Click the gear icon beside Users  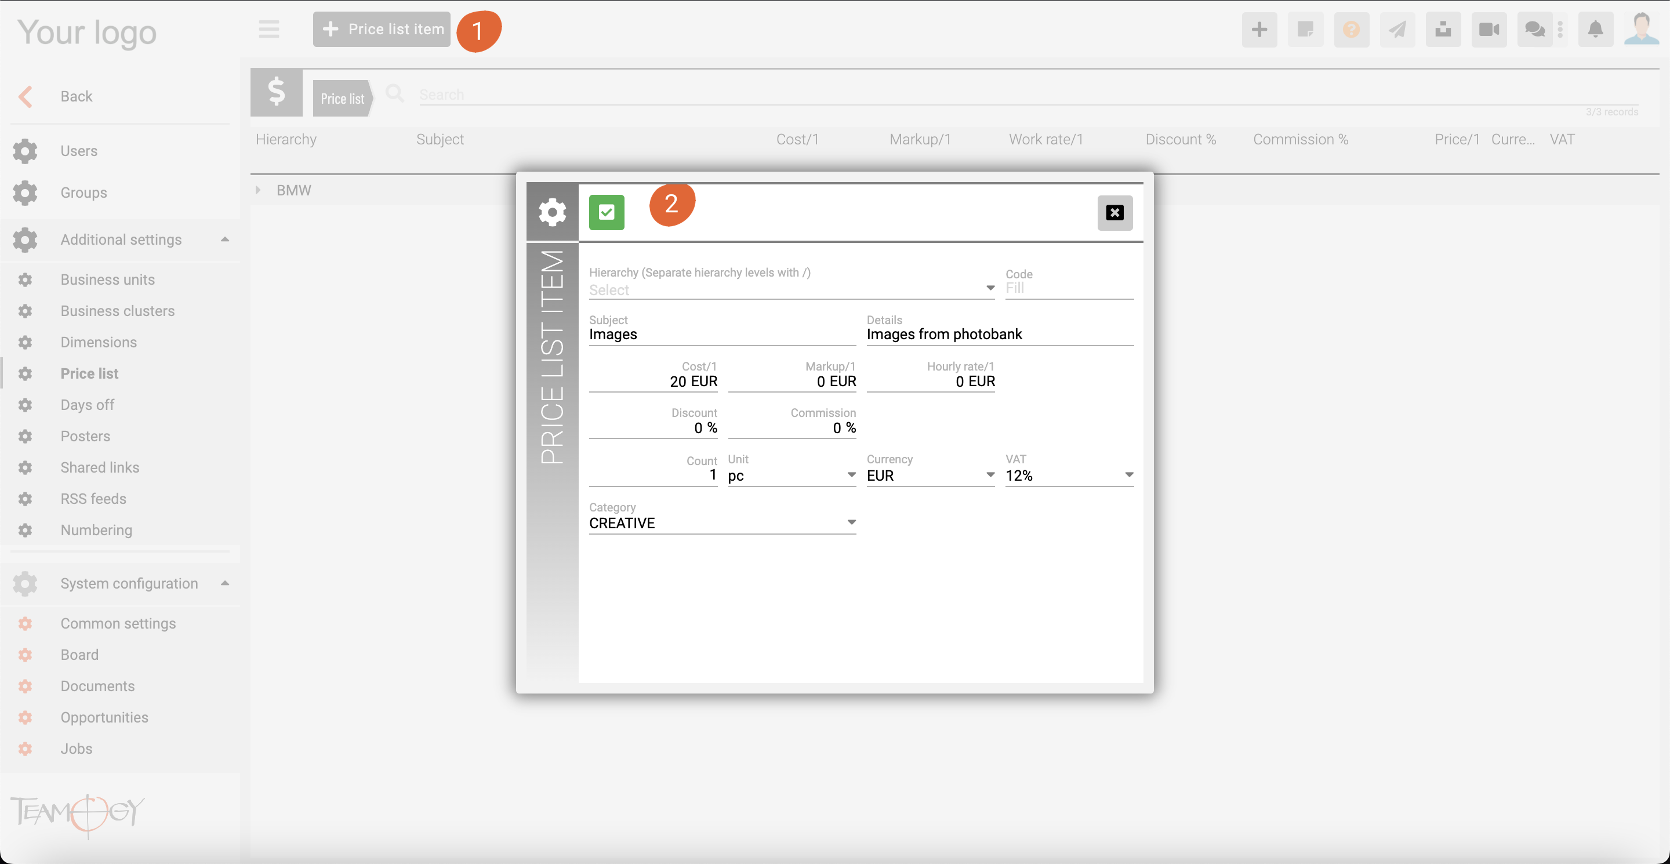pos(26,151)
